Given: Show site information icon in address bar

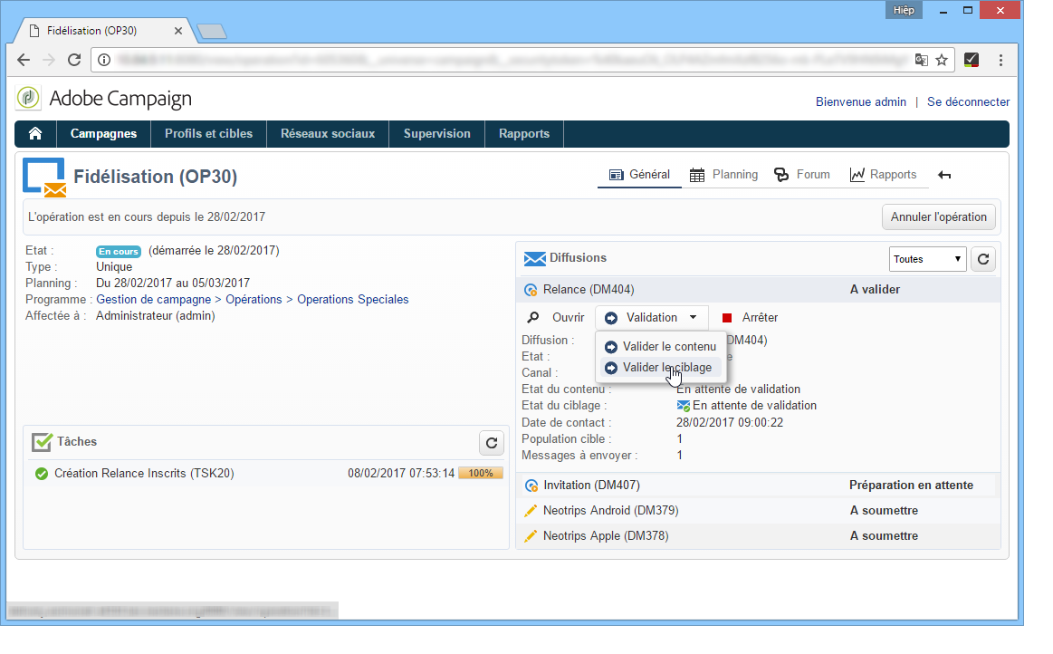Looking at the screenshot, I should [104, 60].
